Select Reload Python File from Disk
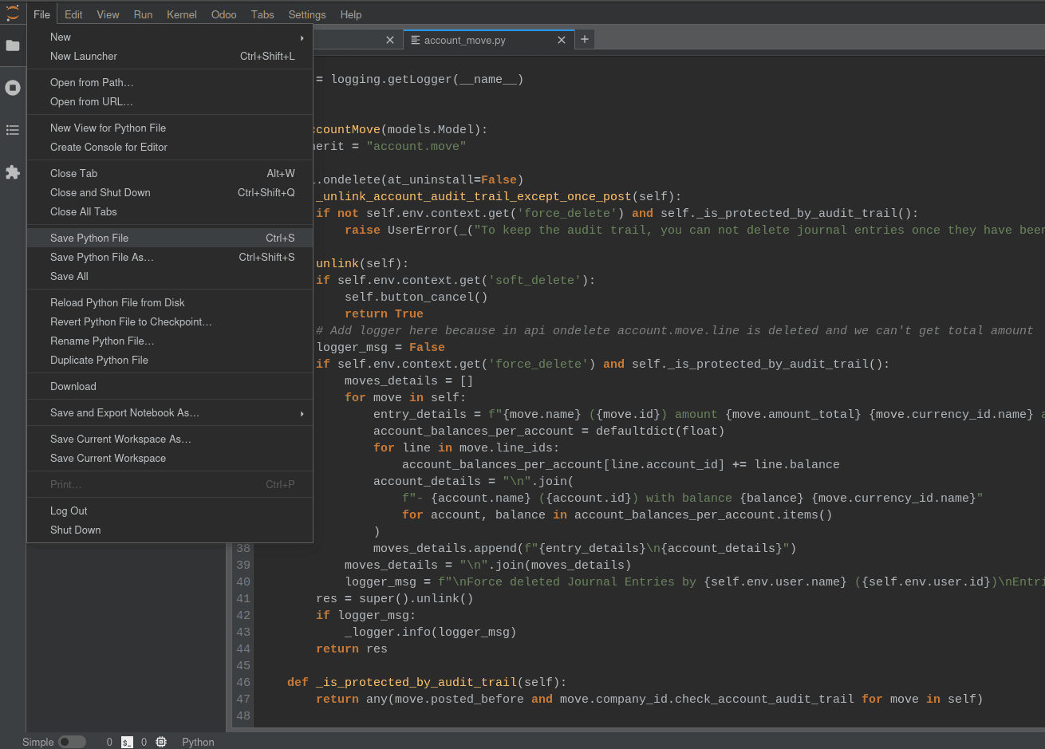The width and height of the screenshot is (1045, 749). (x=170, y=303)
